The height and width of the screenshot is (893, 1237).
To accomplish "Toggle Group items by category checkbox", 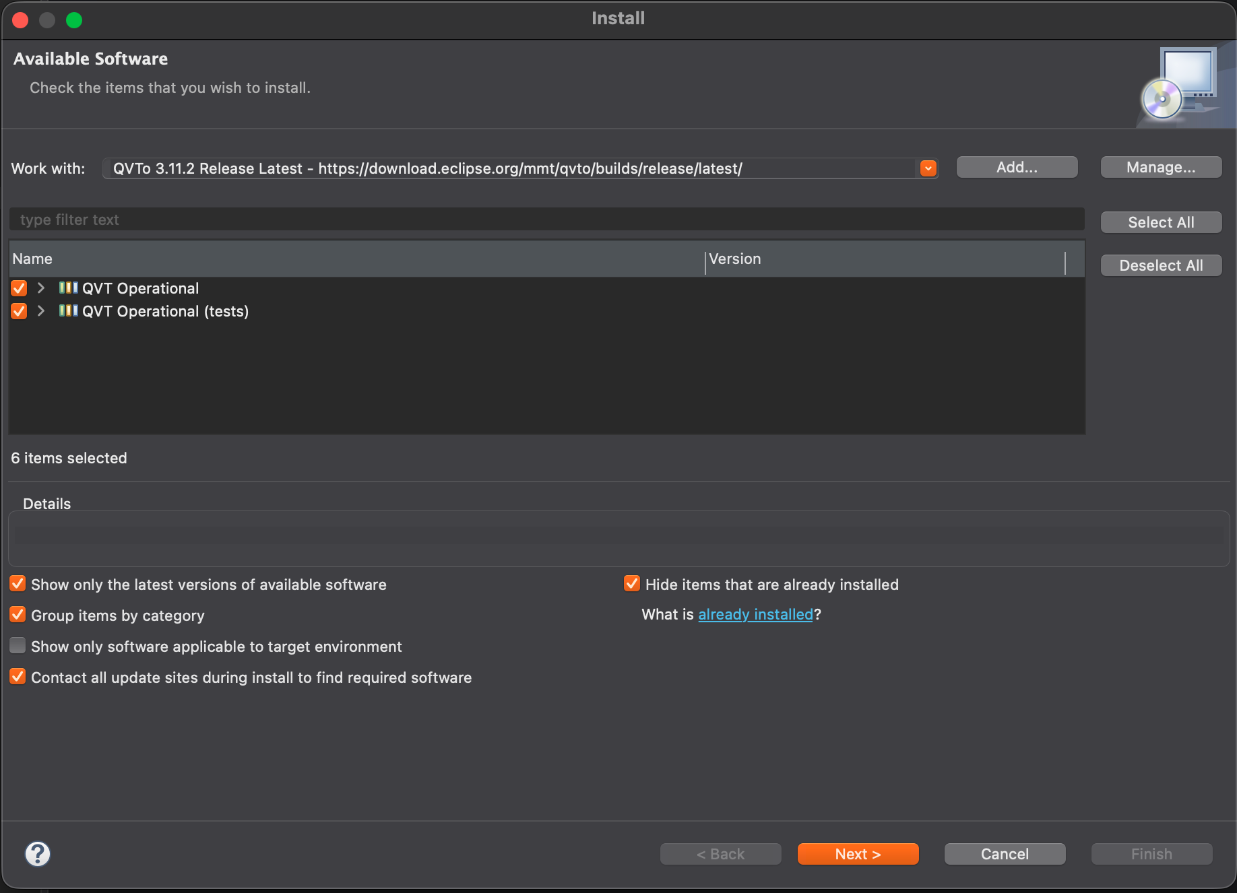I will (18, 615).
